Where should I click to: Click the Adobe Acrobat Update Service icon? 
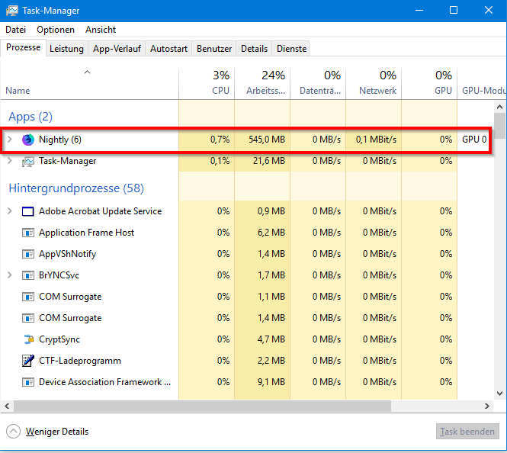(28, 211)
